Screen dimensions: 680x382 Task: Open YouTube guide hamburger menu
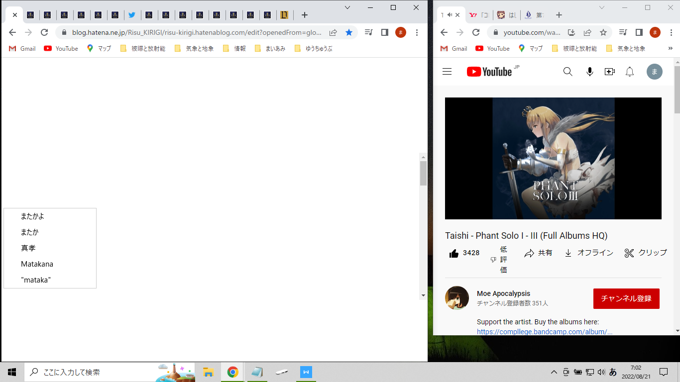point(447,72)
